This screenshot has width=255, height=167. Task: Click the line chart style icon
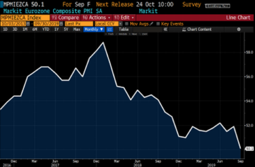point(110,30)
